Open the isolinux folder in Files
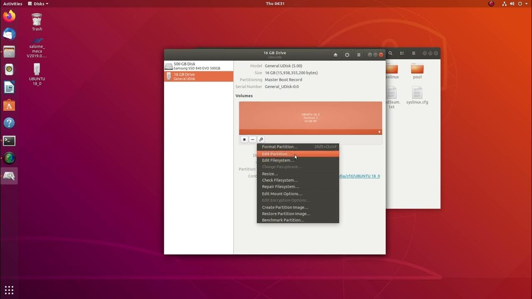 click(392, 71)
